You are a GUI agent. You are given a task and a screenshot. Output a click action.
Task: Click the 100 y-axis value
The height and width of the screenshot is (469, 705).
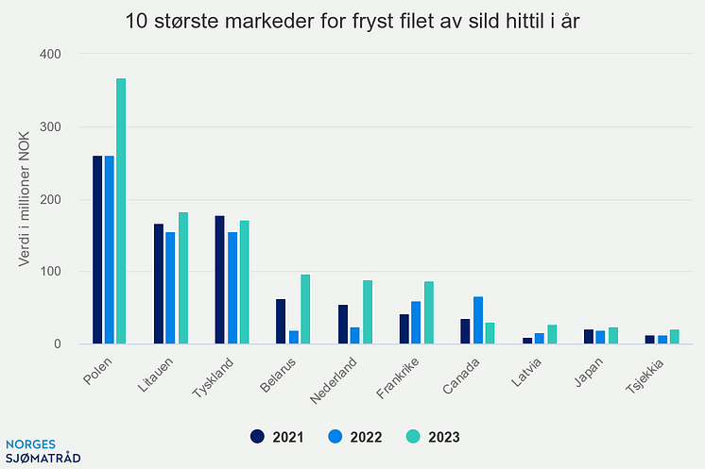coord(50,271)
